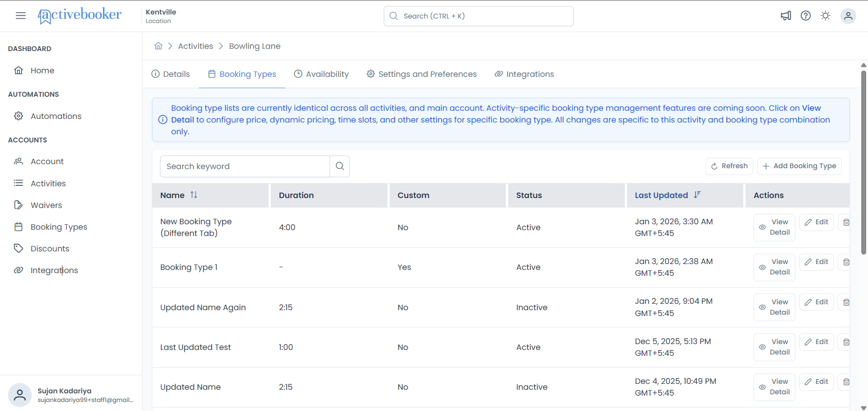Click the activebooker logo
868x411 pixels.
(80, 16)
